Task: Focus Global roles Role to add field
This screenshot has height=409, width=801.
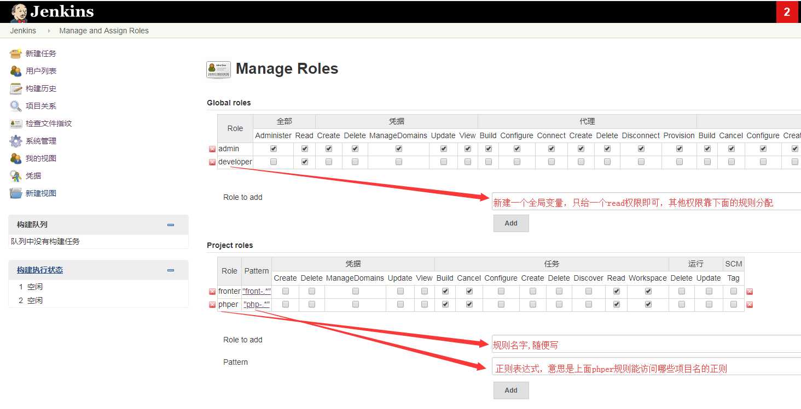Action: click(646, 201)
